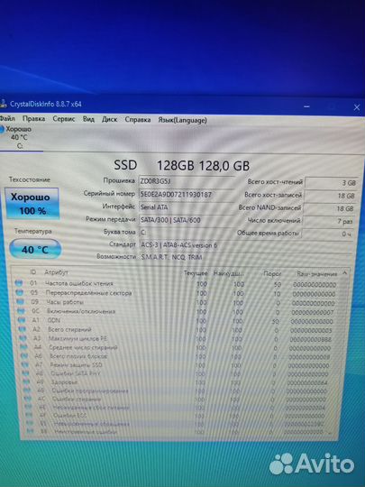
Task: Click status icon for Всего стираний row
Action: point(23,329)
